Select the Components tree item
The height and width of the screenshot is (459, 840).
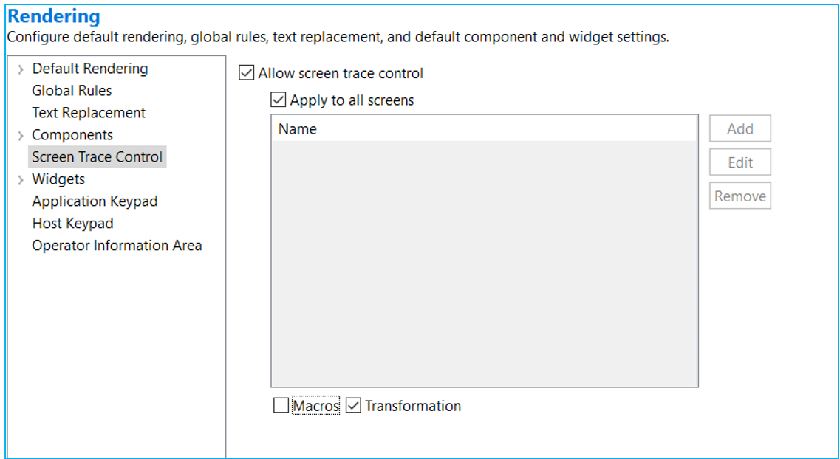[x=72, y=135]
